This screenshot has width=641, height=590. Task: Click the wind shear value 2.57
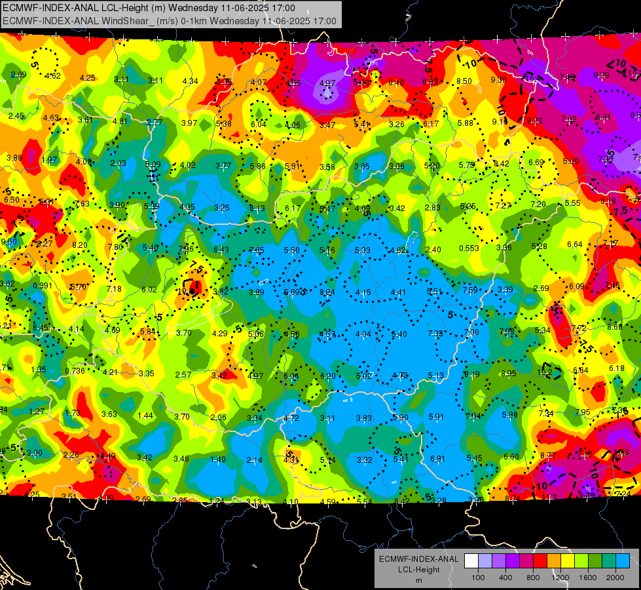183,374
